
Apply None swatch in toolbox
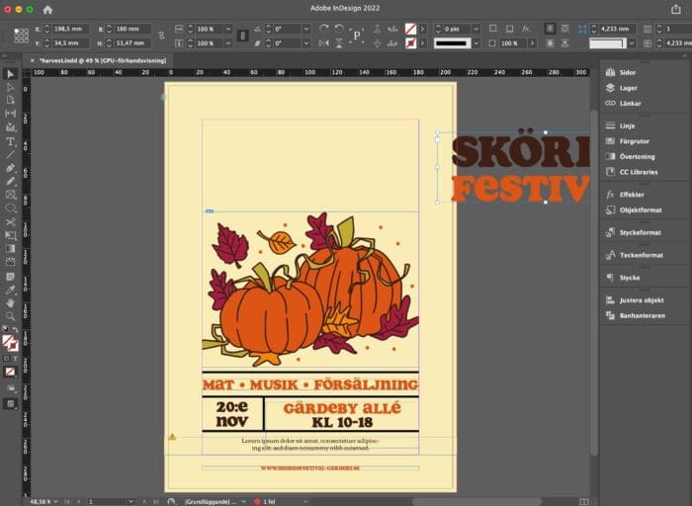coord(10,372)
